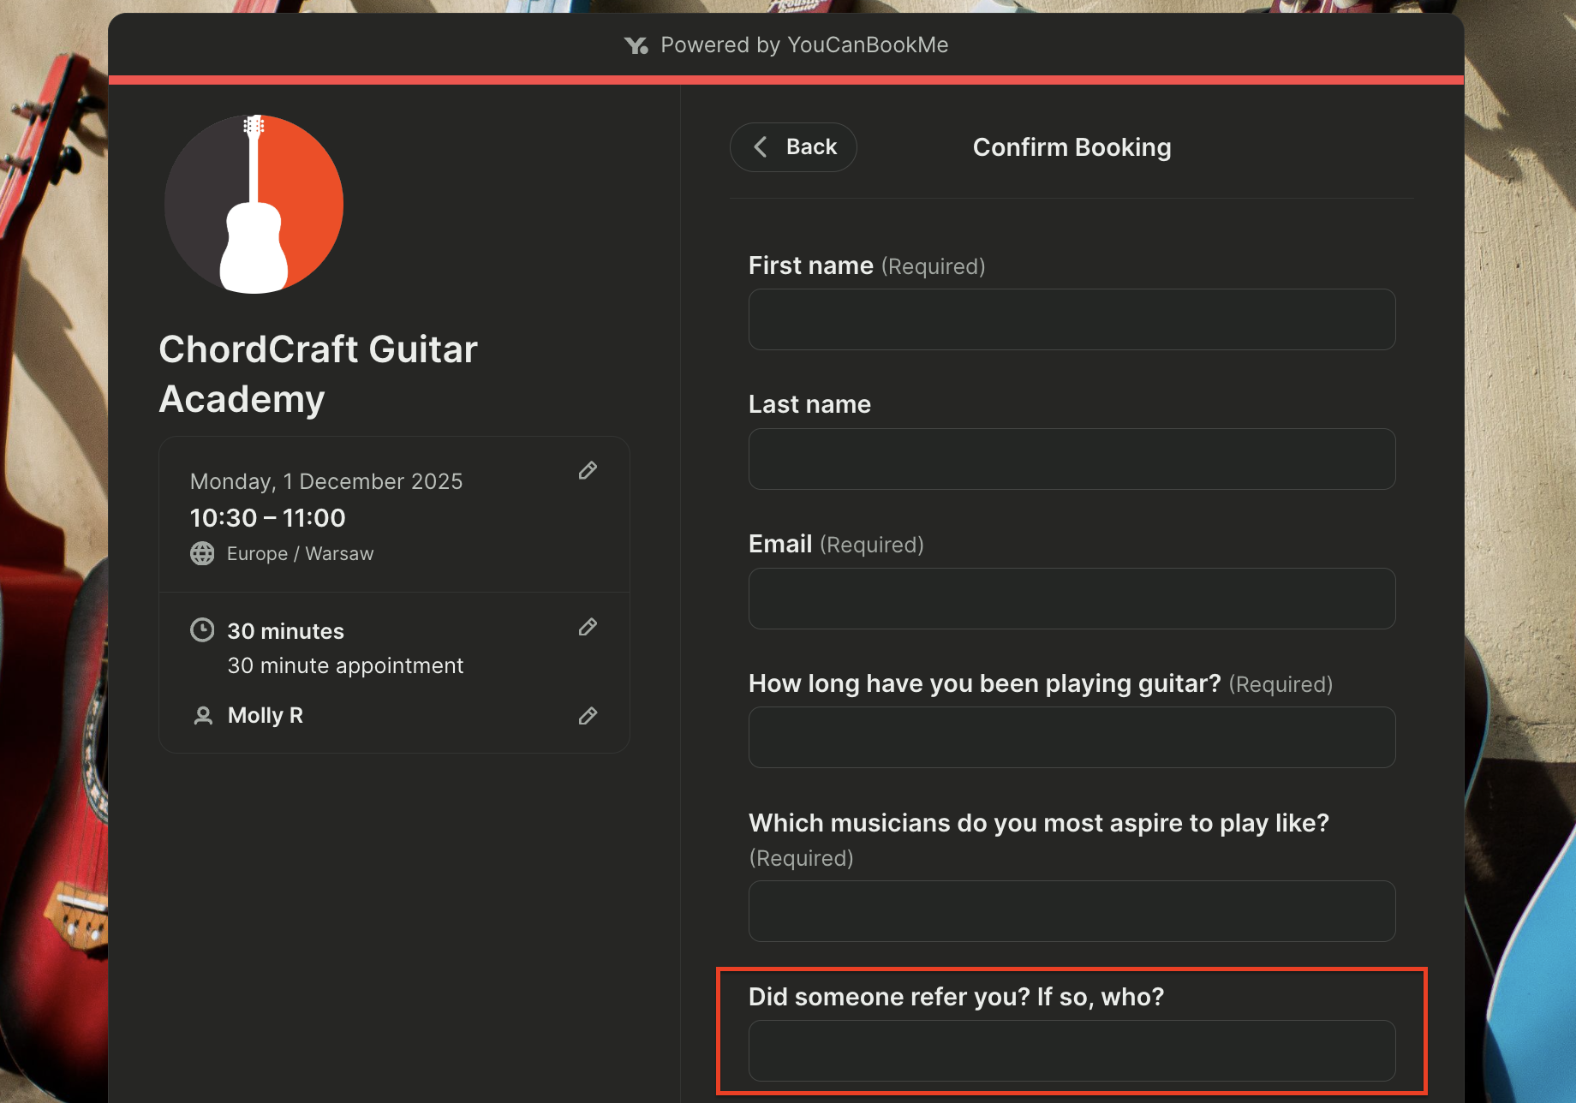Select the Confirm Booking heading
The height and width of the screenshot is (1103, 1576).
point(1072,146)
